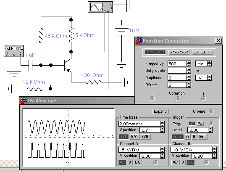The image size is (226, 172).
Task: Click the oscilloscope Ground terminal
Action: coord(211,111)
